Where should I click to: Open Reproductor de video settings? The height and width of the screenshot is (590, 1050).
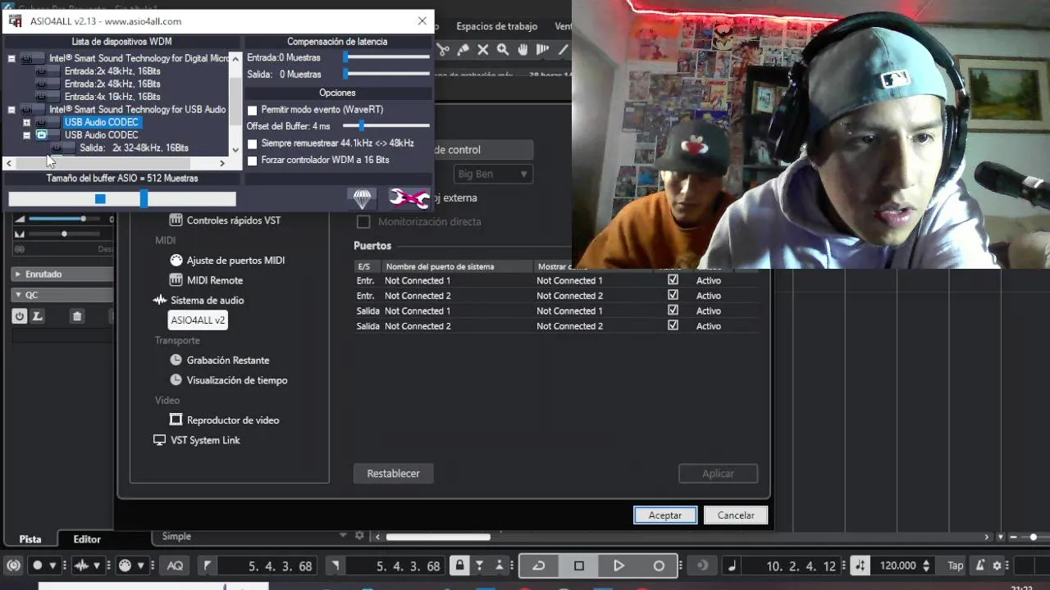[x=233, y=420]
